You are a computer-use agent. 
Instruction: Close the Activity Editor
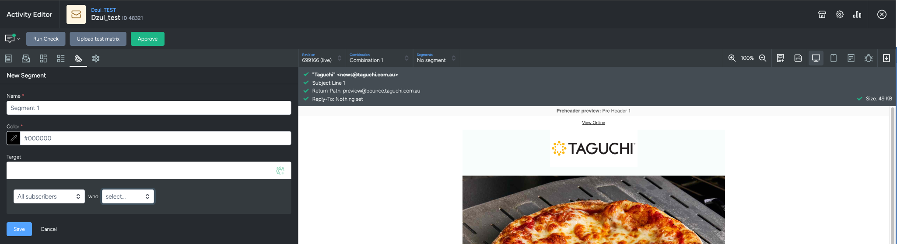(882, 14)
